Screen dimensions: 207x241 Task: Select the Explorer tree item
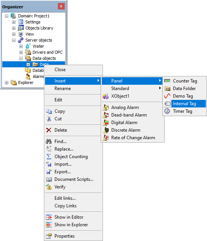pyautogui.click(x=26, y=82)
